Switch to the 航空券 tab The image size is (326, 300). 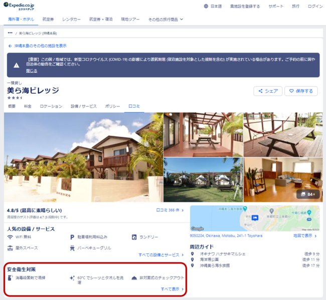(x=48, y=20)
